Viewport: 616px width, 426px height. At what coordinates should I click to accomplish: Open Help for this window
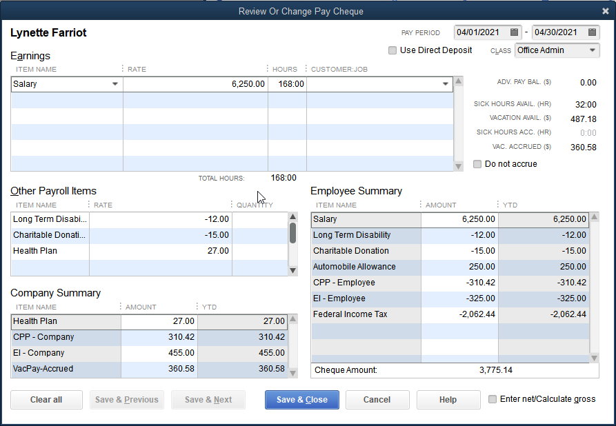[448, 400]
